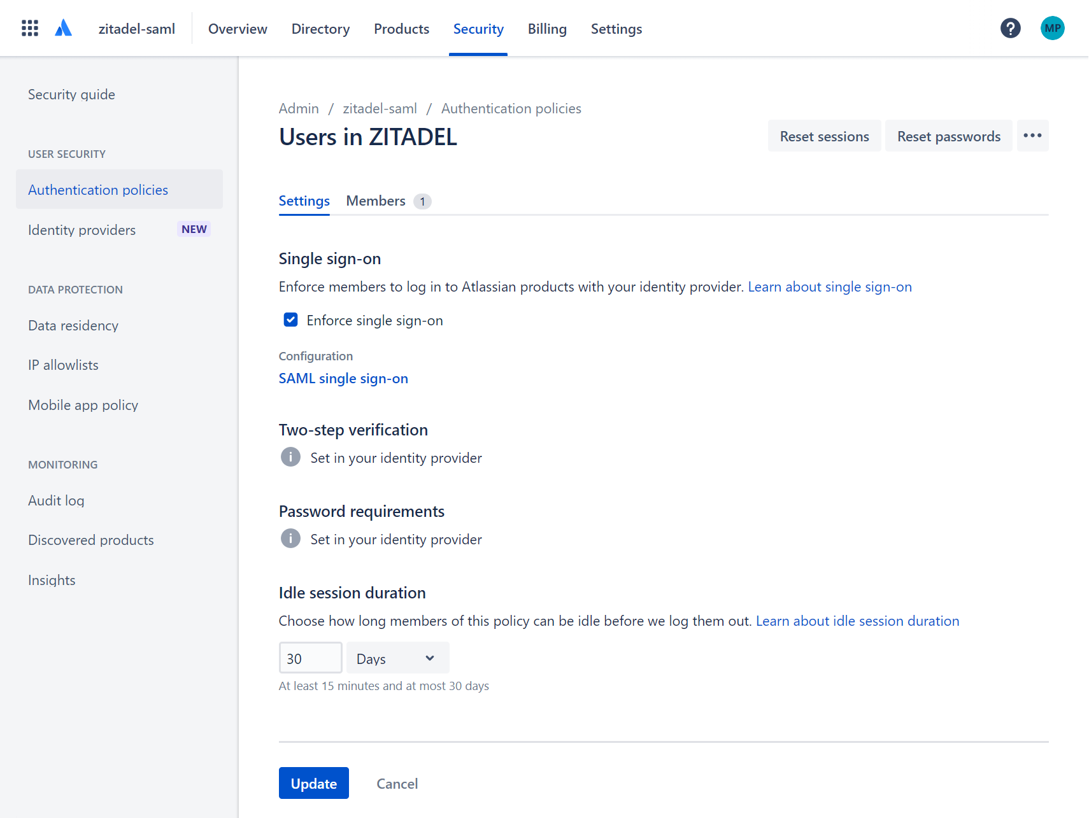The width and height of the screenshot is (1089, 818).
Task: Open Audit log in the sidebar
Action: pos(56,500)
